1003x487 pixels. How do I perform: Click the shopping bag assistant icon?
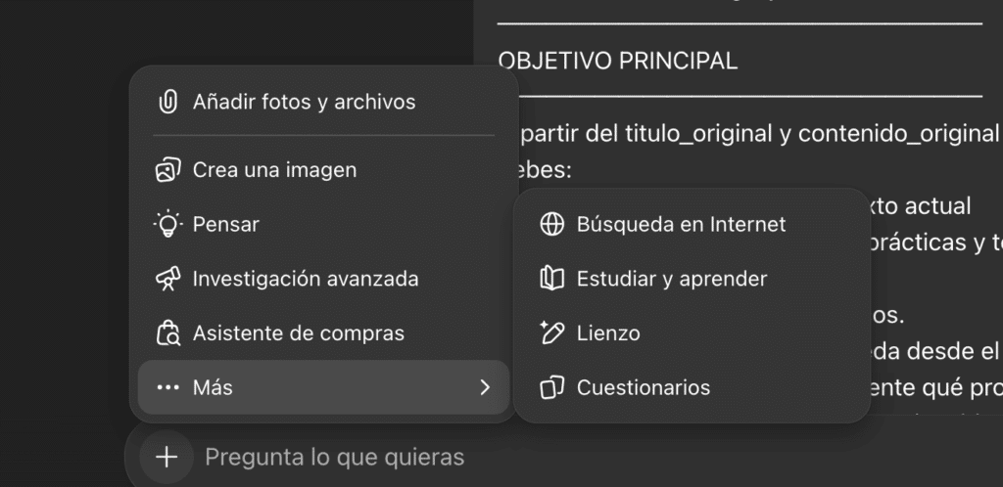(167, 333)
